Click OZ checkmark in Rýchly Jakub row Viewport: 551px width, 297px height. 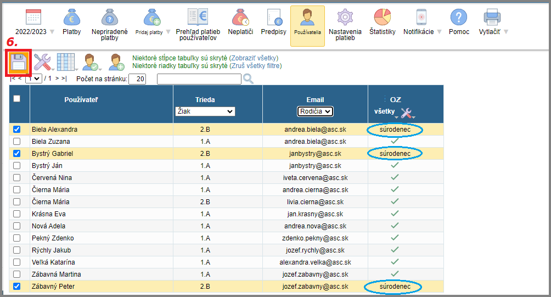[395, 250]
